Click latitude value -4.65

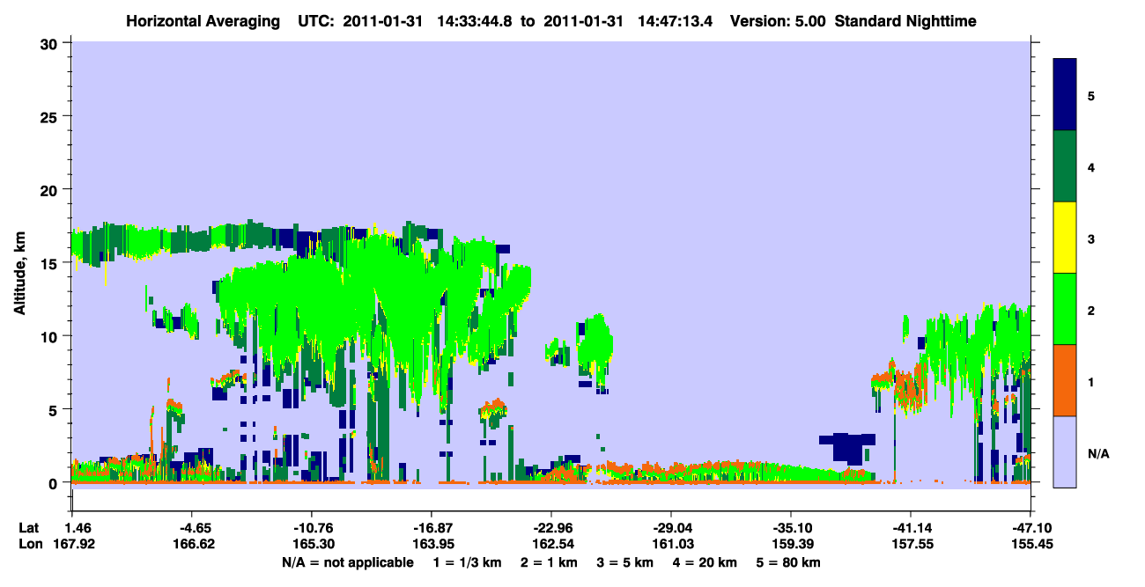(x=192, y=528)
